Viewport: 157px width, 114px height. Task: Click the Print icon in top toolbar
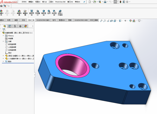(x=105, y=2)
